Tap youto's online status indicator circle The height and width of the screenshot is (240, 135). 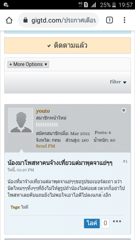click(x=124, y=110)
